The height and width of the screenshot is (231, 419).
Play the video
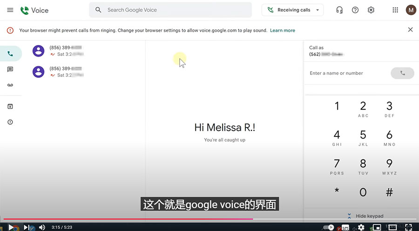point(11,227)
